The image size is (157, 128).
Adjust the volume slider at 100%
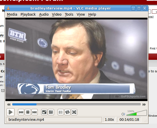[137, 113]
